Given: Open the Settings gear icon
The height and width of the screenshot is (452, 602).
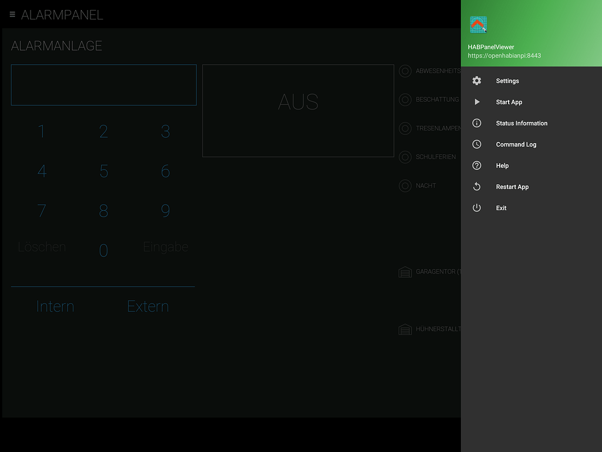Looking at the screenshot, I should click(x=476, y=81).
